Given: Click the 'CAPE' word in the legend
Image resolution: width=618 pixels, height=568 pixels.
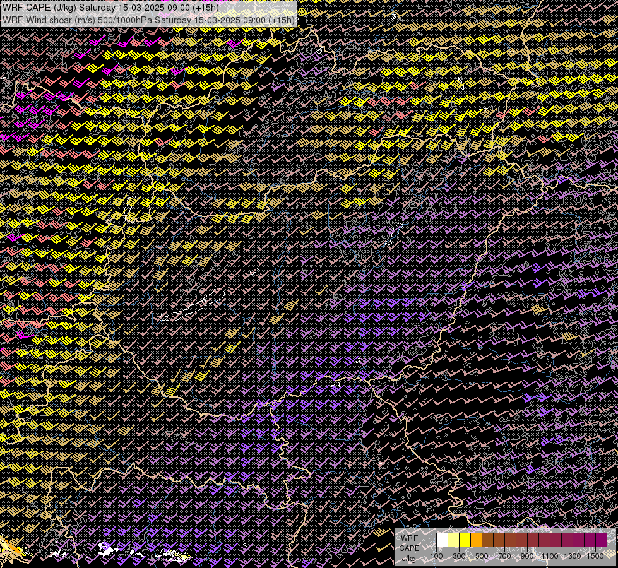Looking at the screenshot, I should 410,548.
